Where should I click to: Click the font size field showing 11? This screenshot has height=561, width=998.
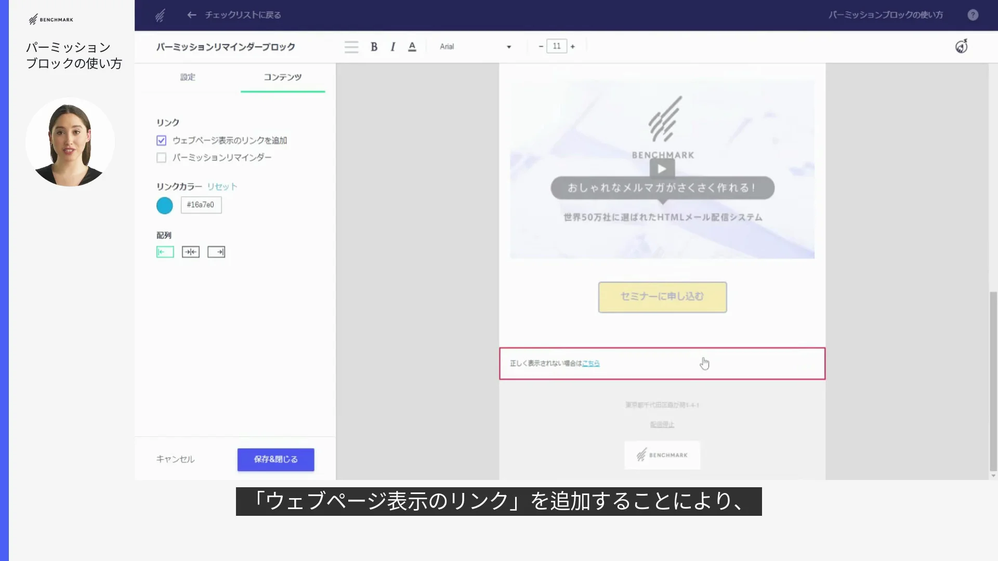[557, 46]
